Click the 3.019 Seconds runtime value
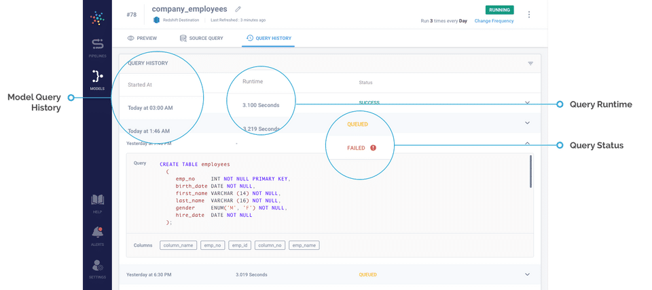 pos(251,274)
